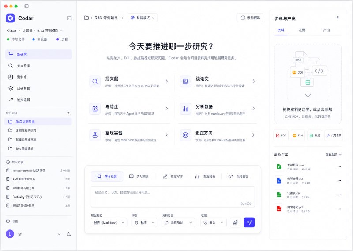Select the 文献精读 tab

tap(139, 176)
